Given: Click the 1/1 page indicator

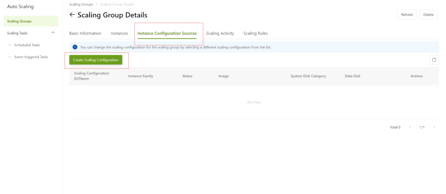Looking at the screenshot, I should click(422, 127).
